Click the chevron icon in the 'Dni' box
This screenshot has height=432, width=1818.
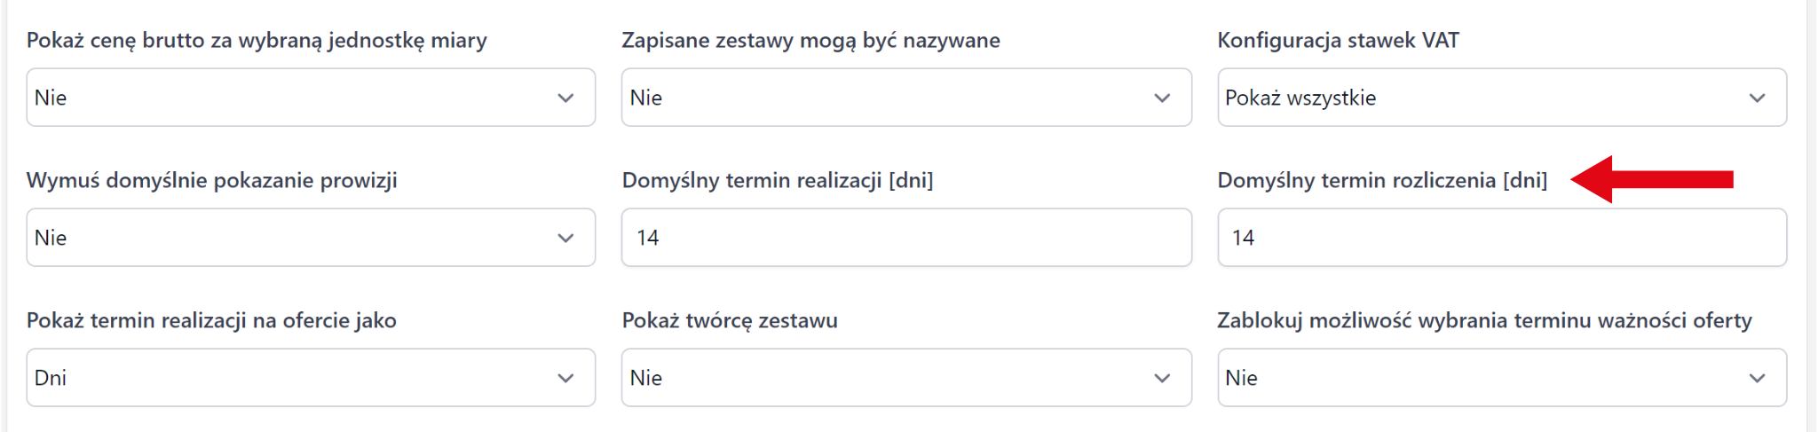coord(565,379)
